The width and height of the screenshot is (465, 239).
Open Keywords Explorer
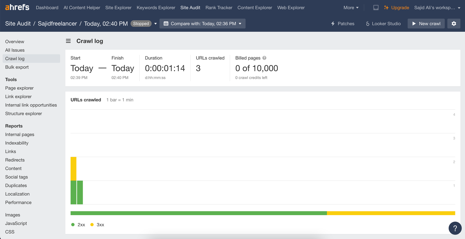[x=156, y=8]
